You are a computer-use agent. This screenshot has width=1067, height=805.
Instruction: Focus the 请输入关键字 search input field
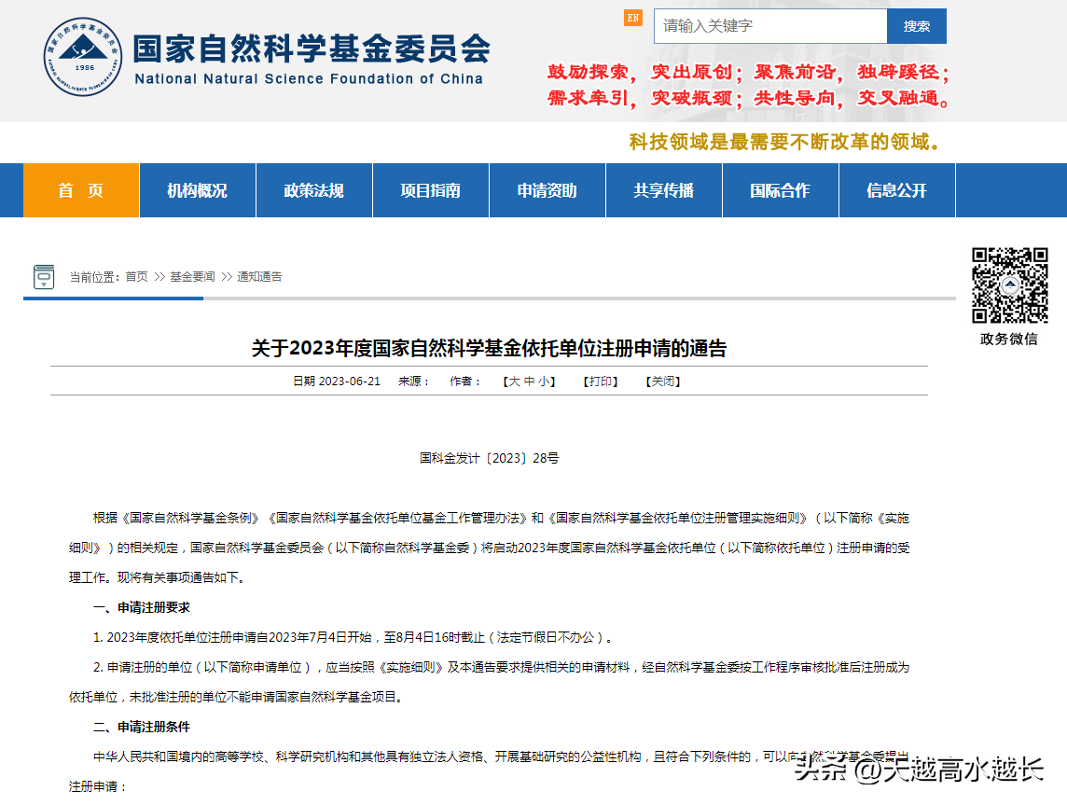(x=770, y=26)
